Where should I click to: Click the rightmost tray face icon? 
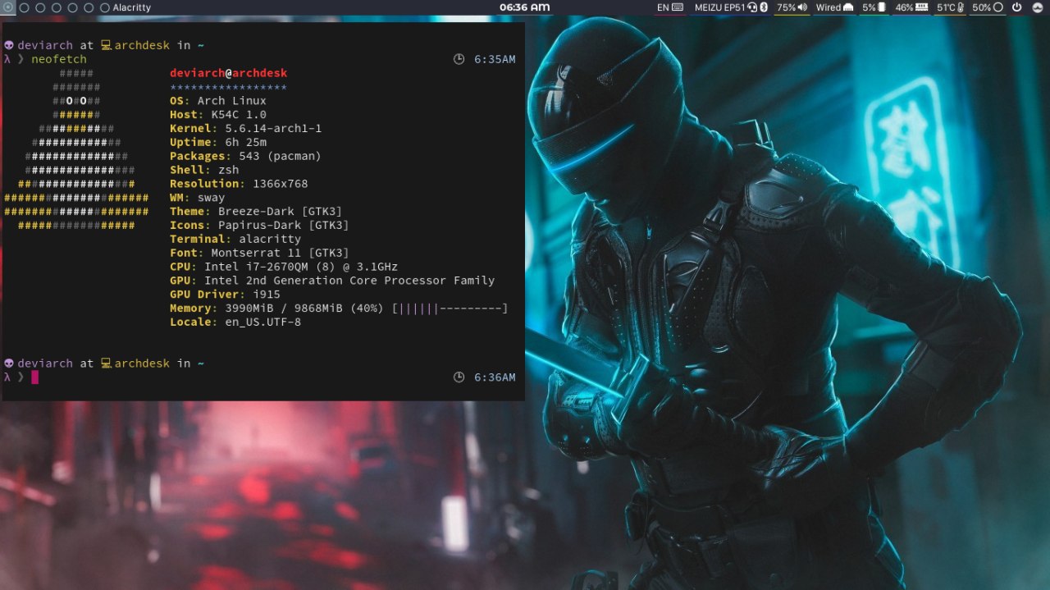tap(1038, 7)
